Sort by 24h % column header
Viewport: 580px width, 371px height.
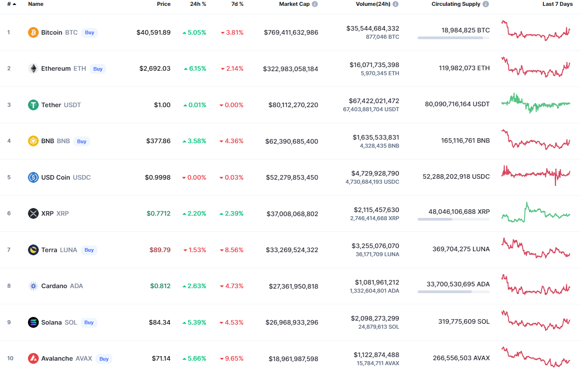click(x=198, y=4)
